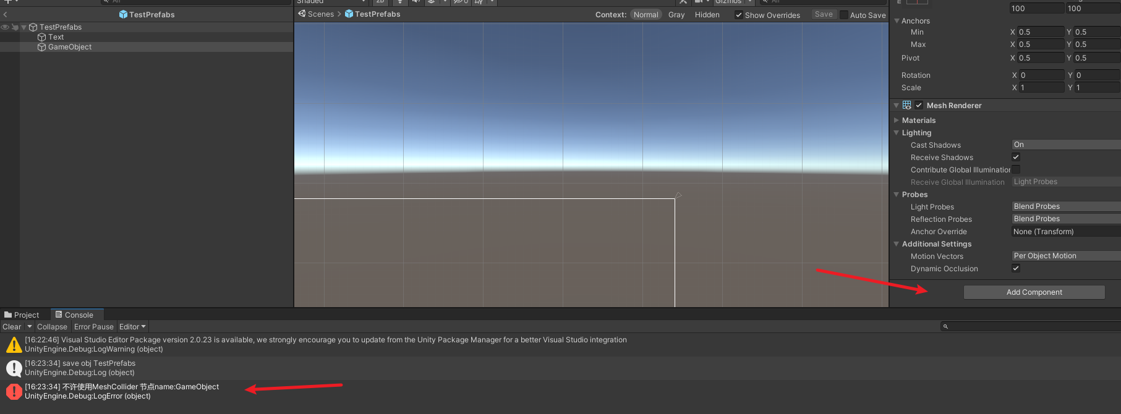This screenshot has width=1121, height=414.
Task: Open the Light Probes dropdown
Action: (x=1066, y=206)
